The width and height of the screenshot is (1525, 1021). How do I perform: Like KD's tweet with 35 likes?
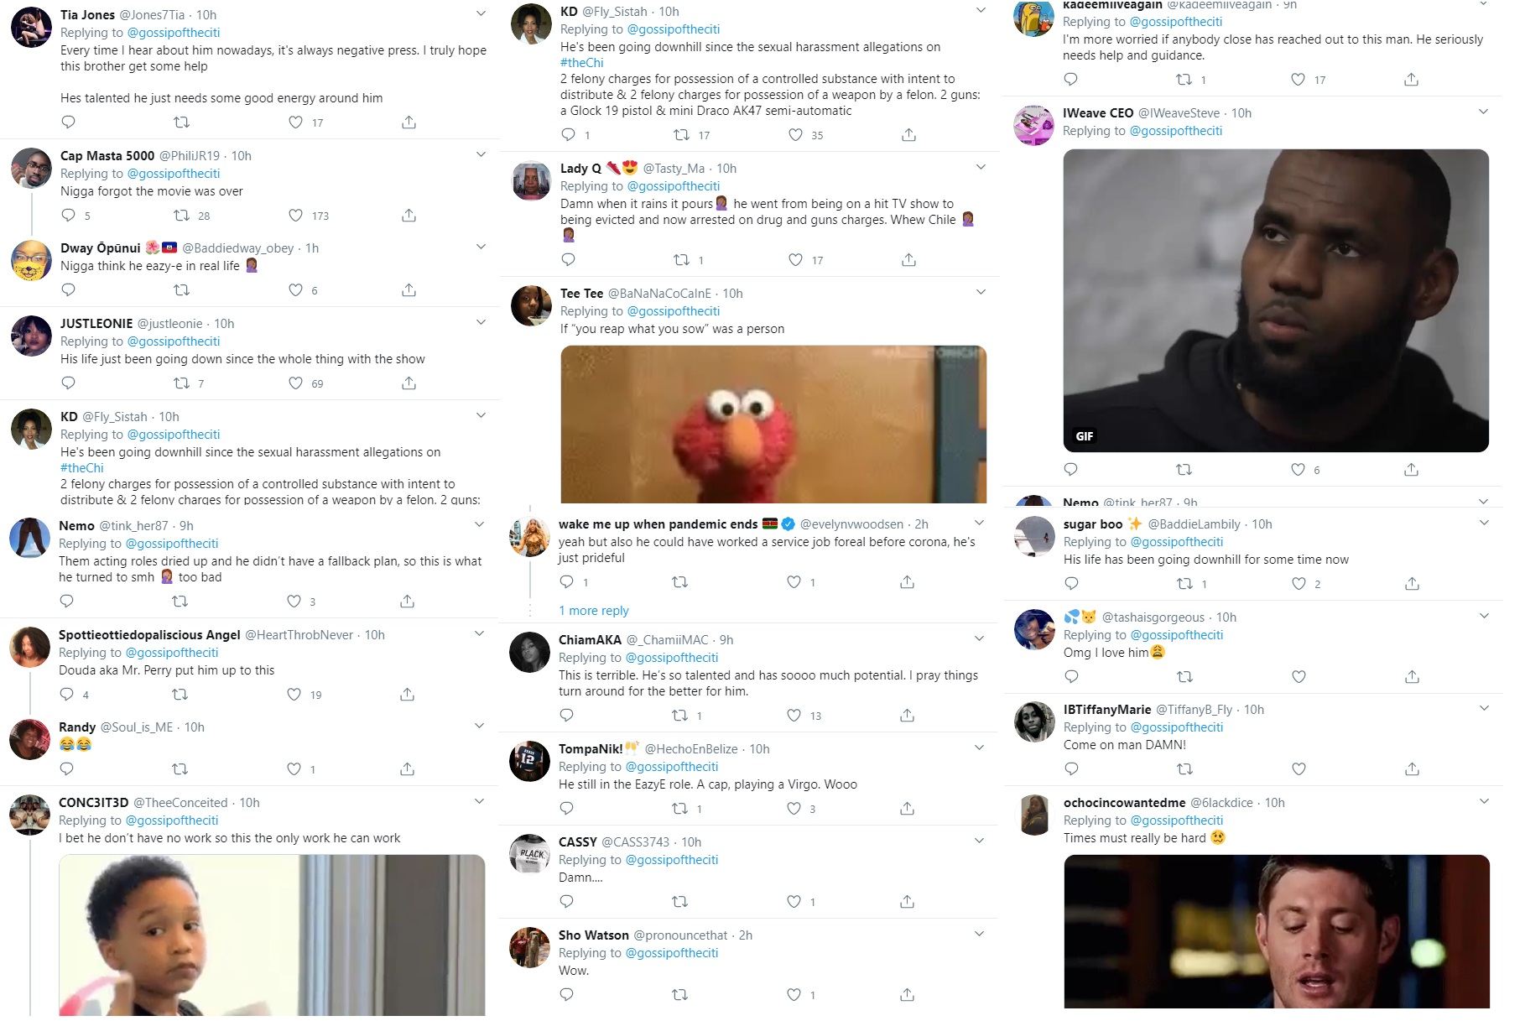(795, 135)
